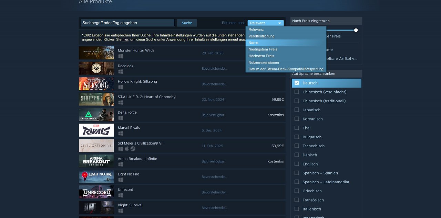Screen dimensions: 441x218
Task: Open Marvel Rivals capsule image
Action: [x=96, y=130]
